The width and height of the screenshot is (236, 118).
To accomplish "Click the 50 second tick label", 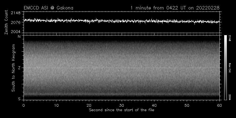I will (x=187, y=105).
